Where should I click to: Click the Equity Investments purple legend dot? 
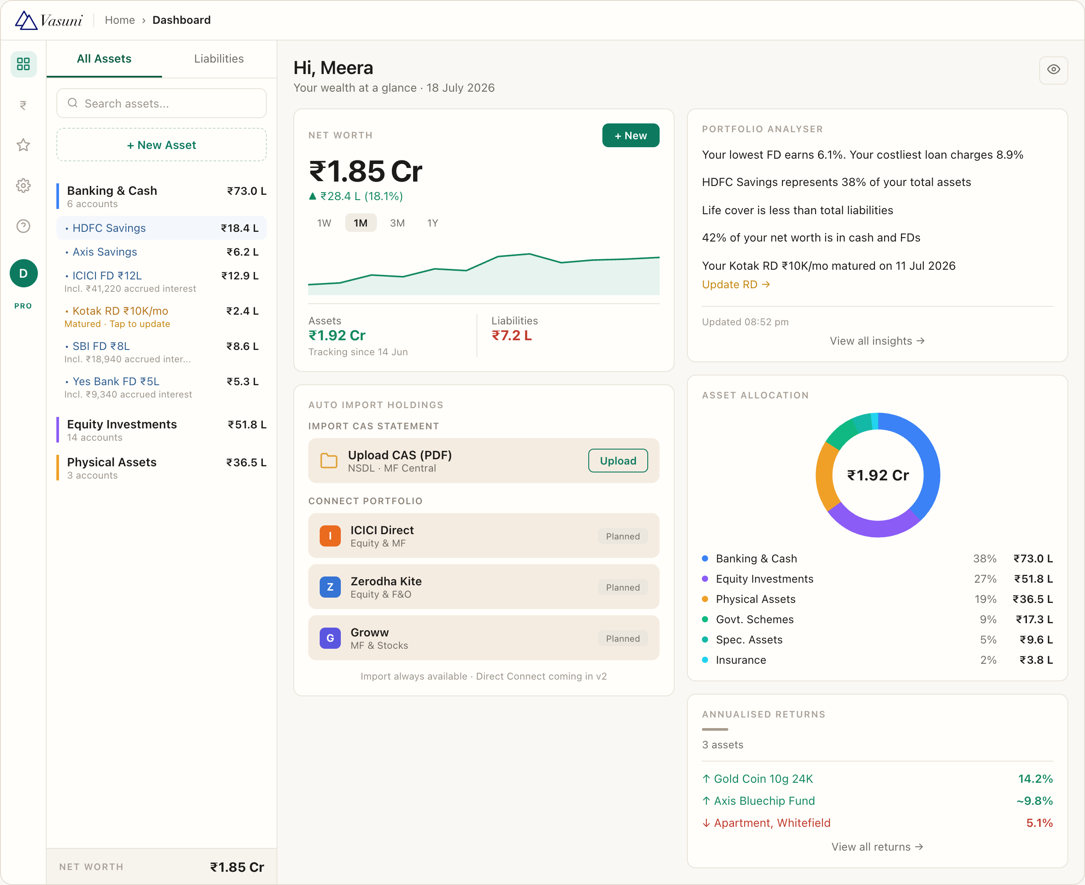[x=705, y=579]
